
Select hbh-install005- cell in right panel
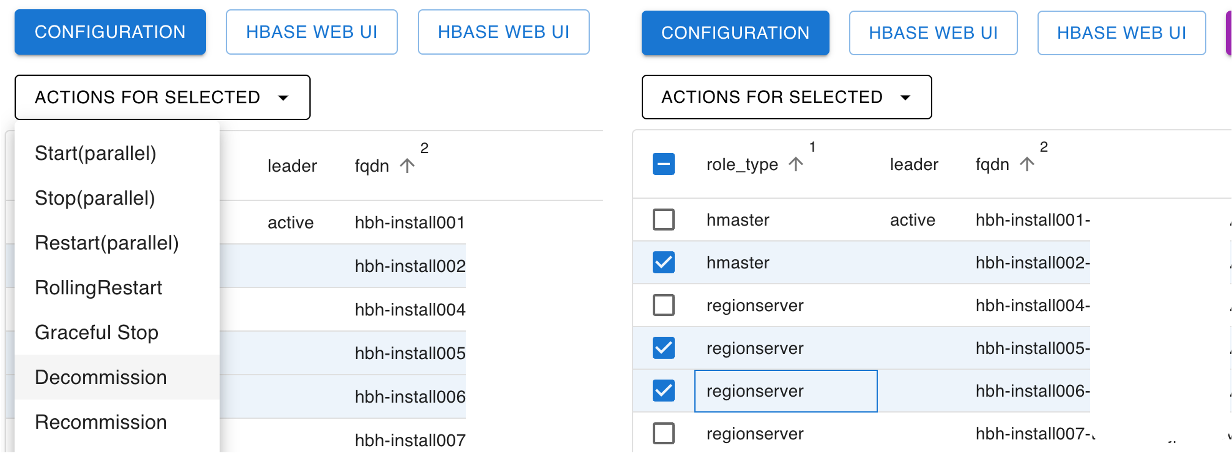coord(1033,348)
